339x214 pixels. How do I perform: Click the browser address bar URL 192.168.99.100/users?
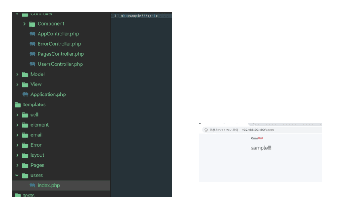click(258, 130)
